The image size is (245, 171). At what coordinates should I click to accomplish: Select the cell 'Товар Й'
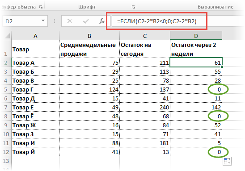click(35, 152)
